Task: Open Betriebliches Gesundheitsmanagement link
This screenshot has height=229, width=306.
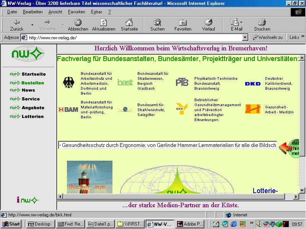Action: coord(217,110)
